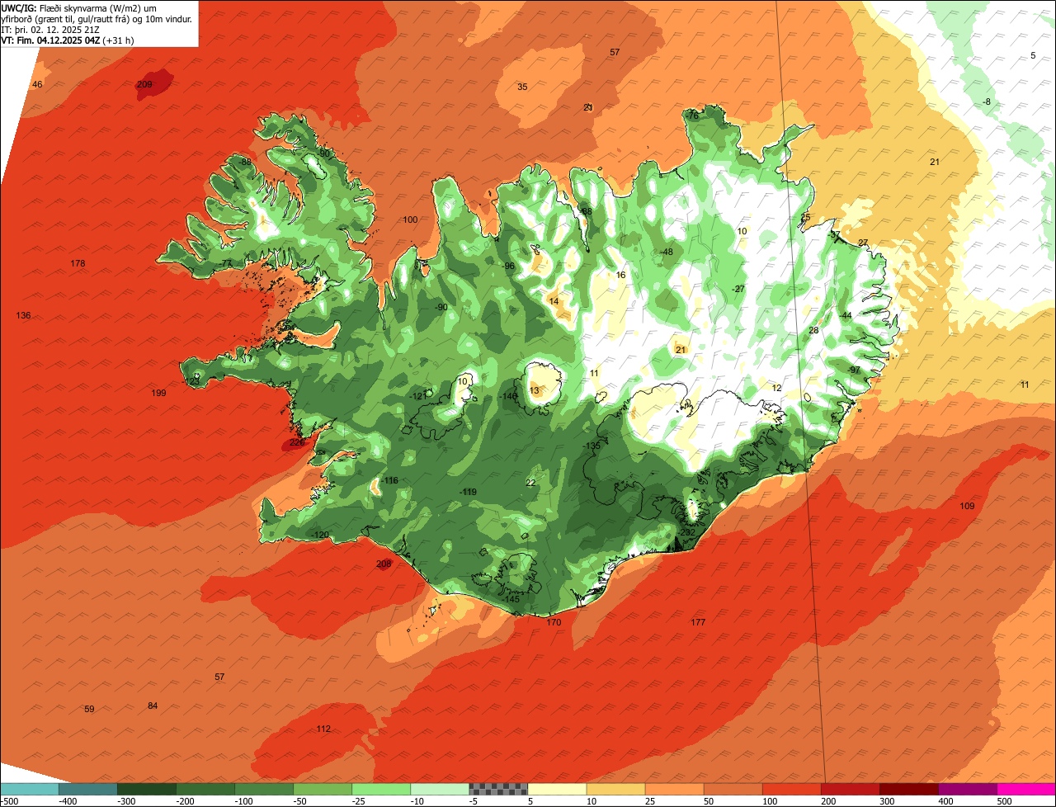
Task: Click the 'VT: Fim. 04.12.2025 04Z' line
Action: pyautogui.click(x=51, y=40)
